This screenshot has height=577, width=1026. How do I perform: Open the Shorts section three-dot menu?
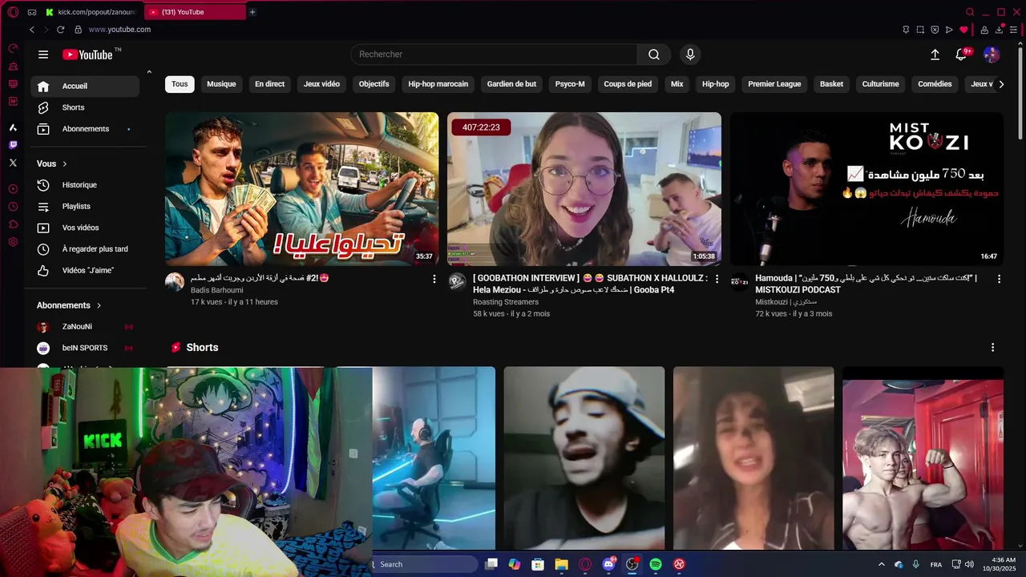[992, 348]
